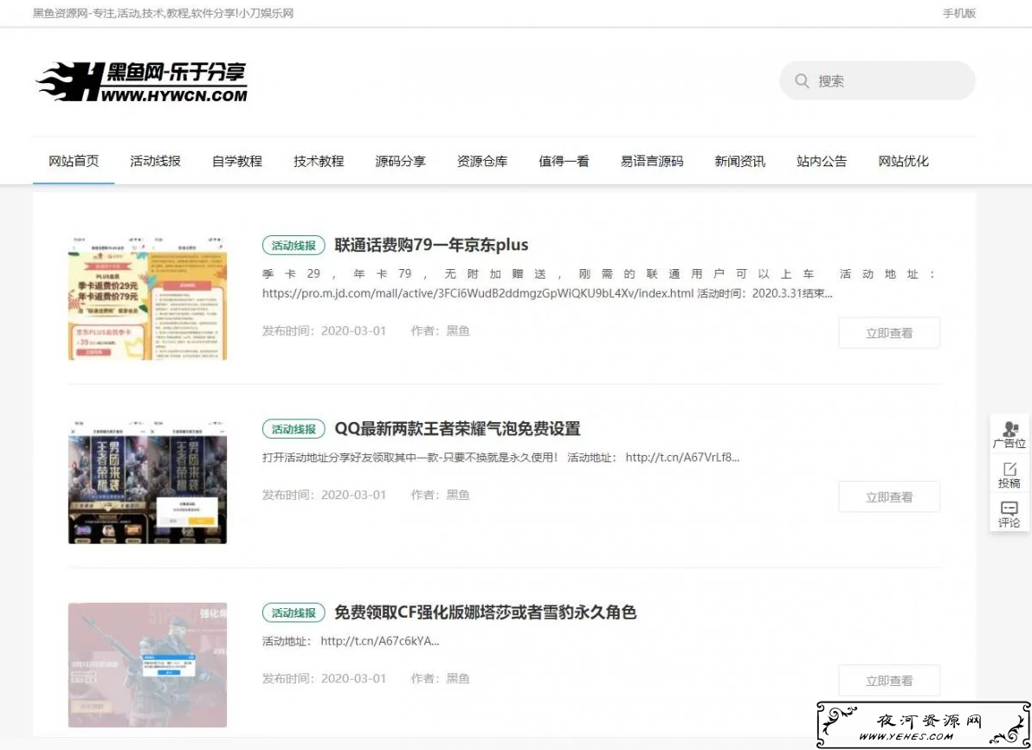This screenshot has width=1032, height=750.
Task: Click 活动线报 tag on CF强化版 post
Action: tap(293, 612)
